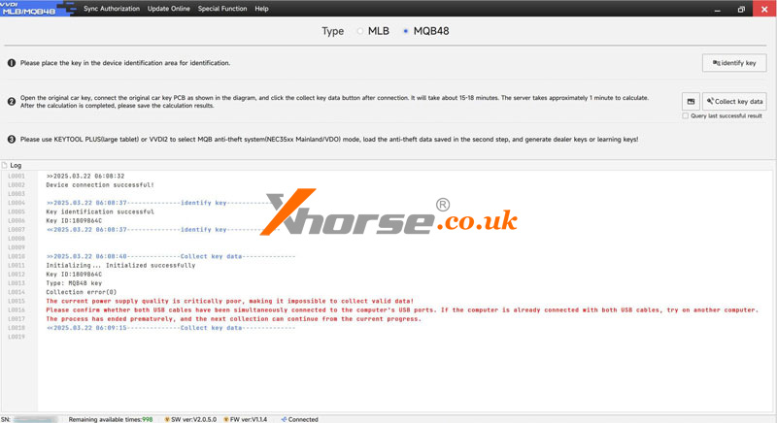The image size is (777, 423).
Task: Open the Sync Authorization menu
Action: 112,9
